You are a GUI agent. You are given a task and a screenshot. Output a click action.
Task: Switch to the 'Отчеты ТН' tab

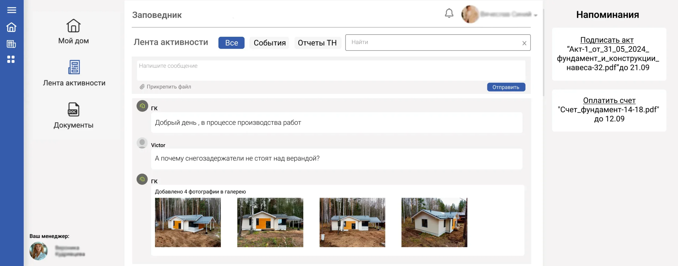[x=318, y=43]
